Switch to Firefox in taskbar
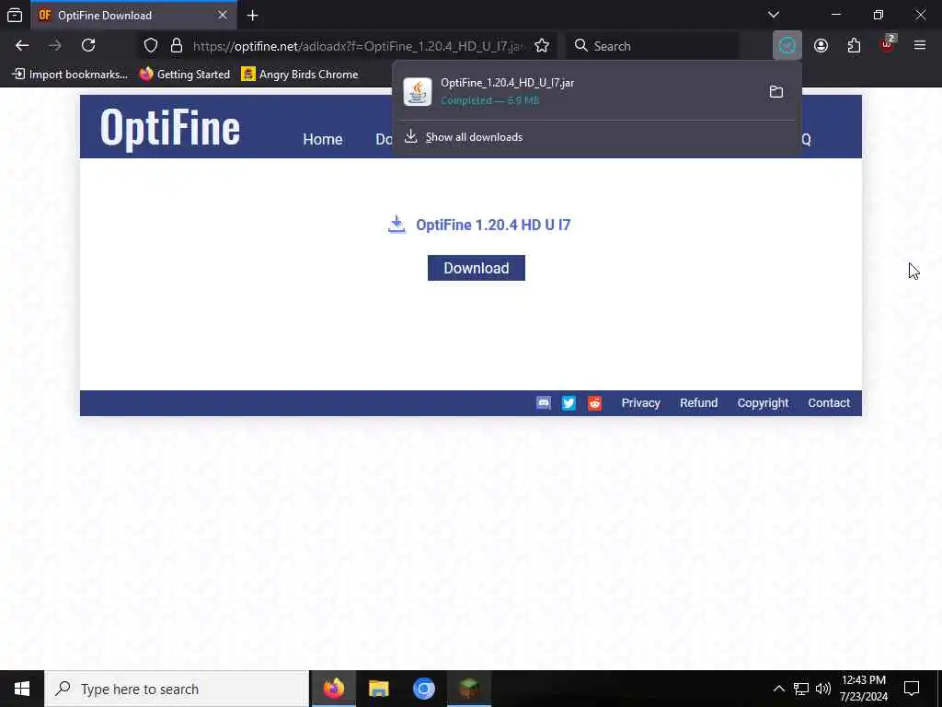Screen dimensions: 942x707 point(333,689)
